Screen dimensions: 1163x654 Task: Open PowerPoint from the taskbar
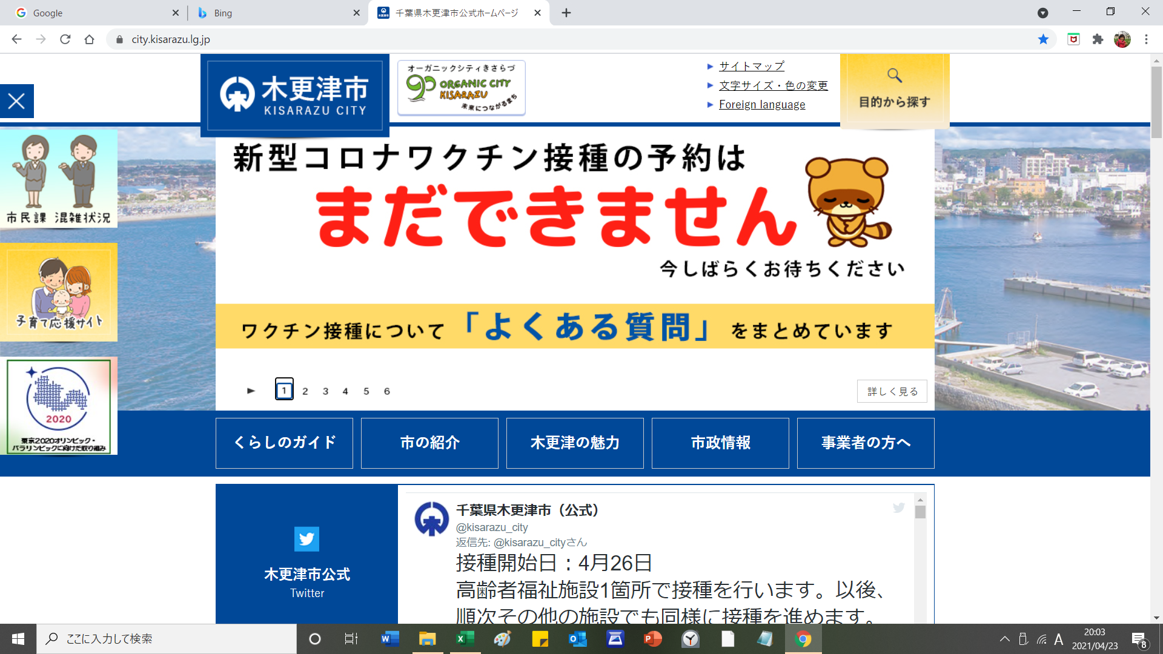[653, 639]
